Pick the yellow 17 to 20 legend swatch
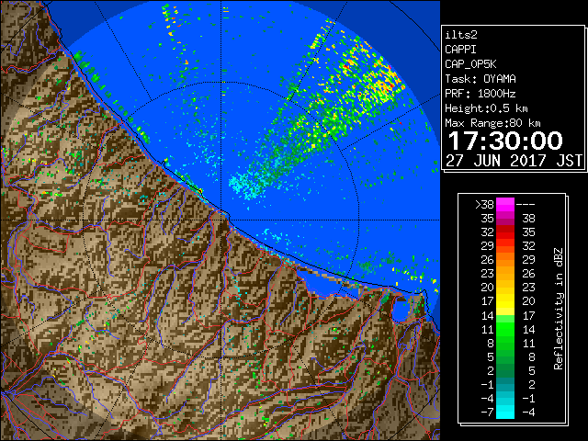Viewport: 588px width, 441px height. pyautogui.click(x=505, y=301)
